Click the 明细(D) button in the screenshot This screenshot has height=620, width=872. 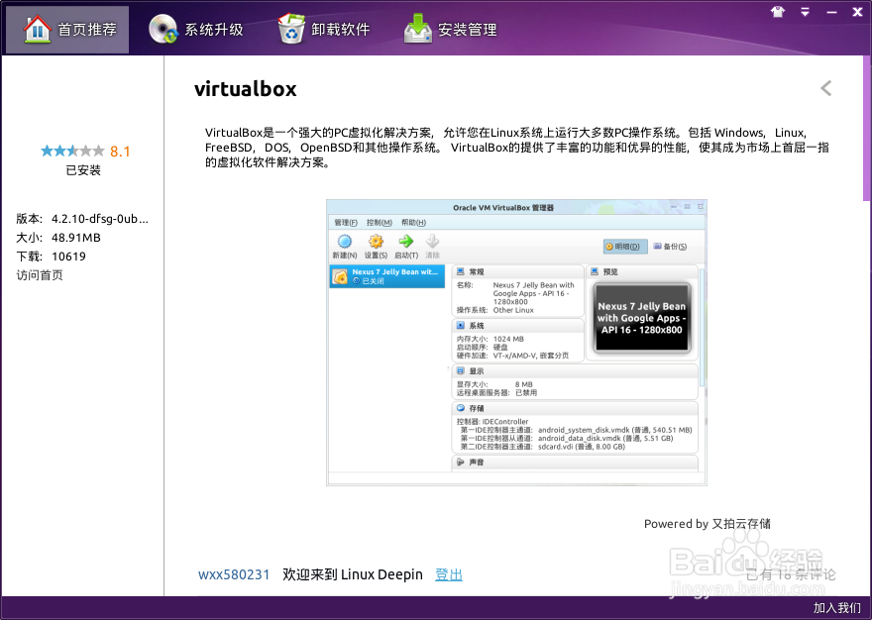coord(625,247)
